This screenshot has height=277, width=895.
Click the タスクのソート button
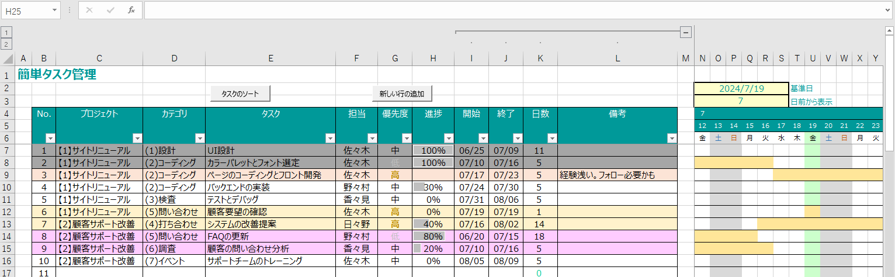tap(241, 94)
